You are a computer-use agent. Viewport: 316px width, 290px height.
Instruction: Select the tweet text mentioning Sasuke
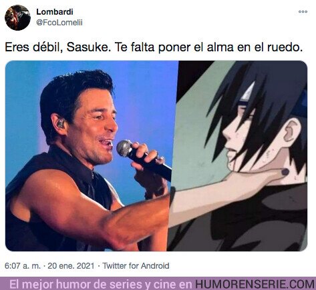[x=154, y=47]
